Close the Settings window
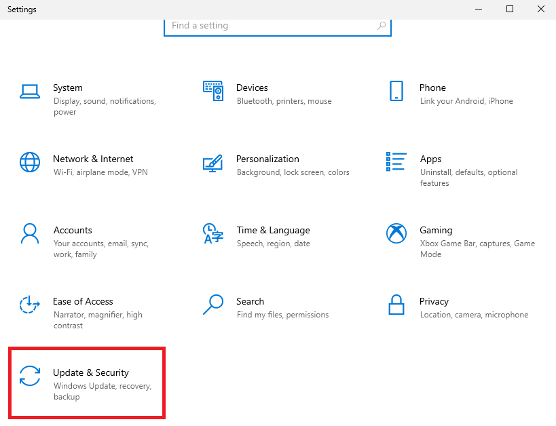 coord(541,9)
